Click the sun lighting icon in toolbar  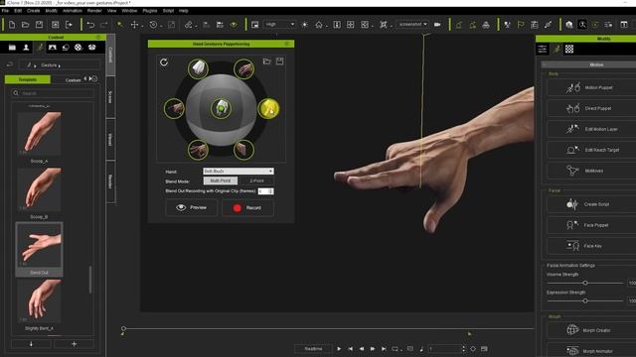305,25
